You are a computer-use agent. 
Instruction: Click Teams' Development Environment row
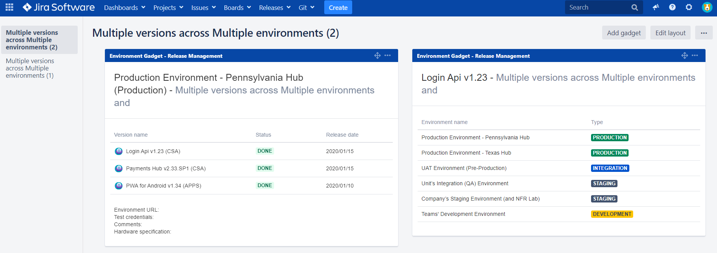[x=559, y=214]
